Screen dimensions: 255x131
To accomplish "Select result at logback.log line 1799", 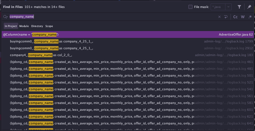I will pyautogui.click(x=128, y=41).
